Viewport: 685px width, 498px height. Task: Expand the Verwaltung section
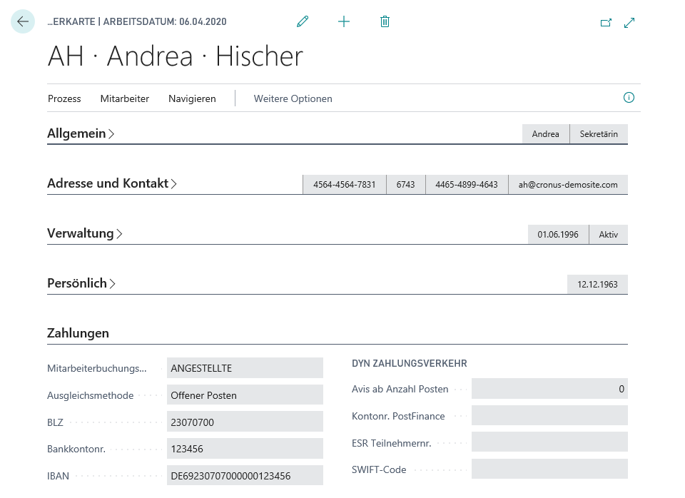tap(84, 233)
